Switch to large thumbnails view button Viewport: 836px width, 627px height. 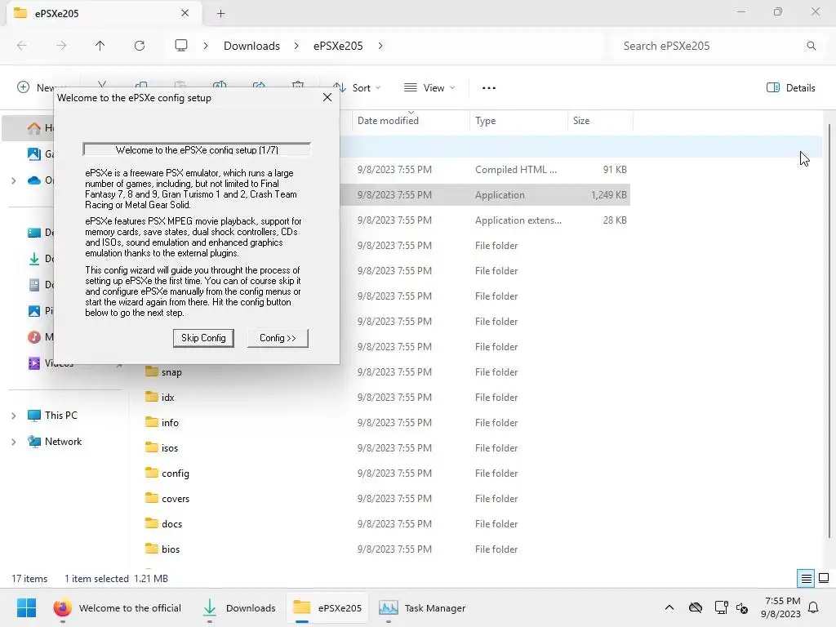[x=824, y=579]
